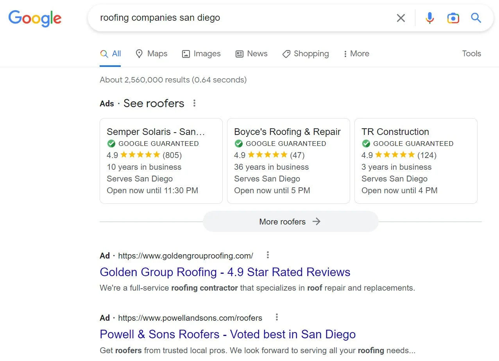The image size is (499, 361).
Task: Switch to the Images tab
Action: click(201, 54)
